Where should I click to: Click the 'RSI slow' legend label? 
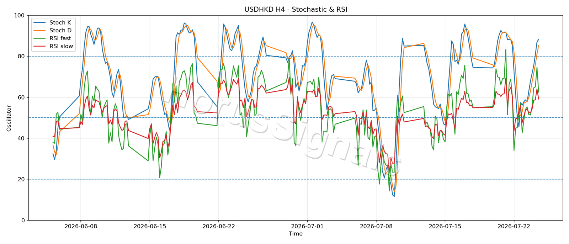coord(61,46)
